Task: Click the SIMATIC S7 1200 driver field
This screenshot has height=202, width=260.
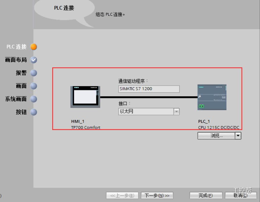Action: [149, 89]
